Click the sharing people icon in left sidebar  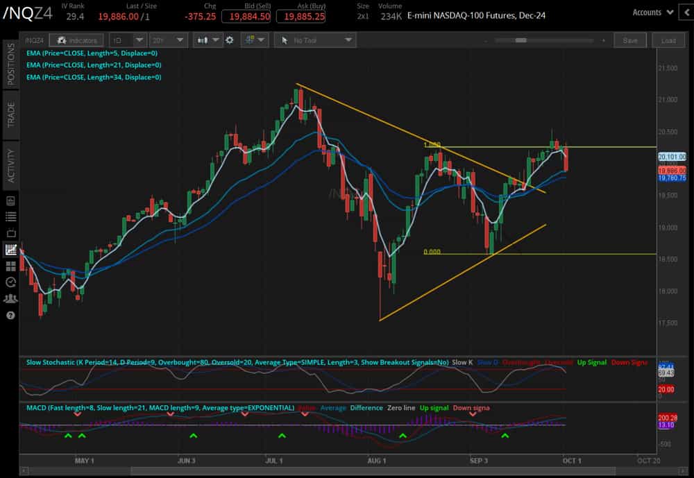click(x=10, y=299)
